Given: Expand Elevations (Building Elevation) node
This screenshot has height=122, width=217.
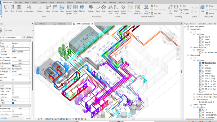Looking at the screenshot, I should pyautogui.click(x=194, y=94).
